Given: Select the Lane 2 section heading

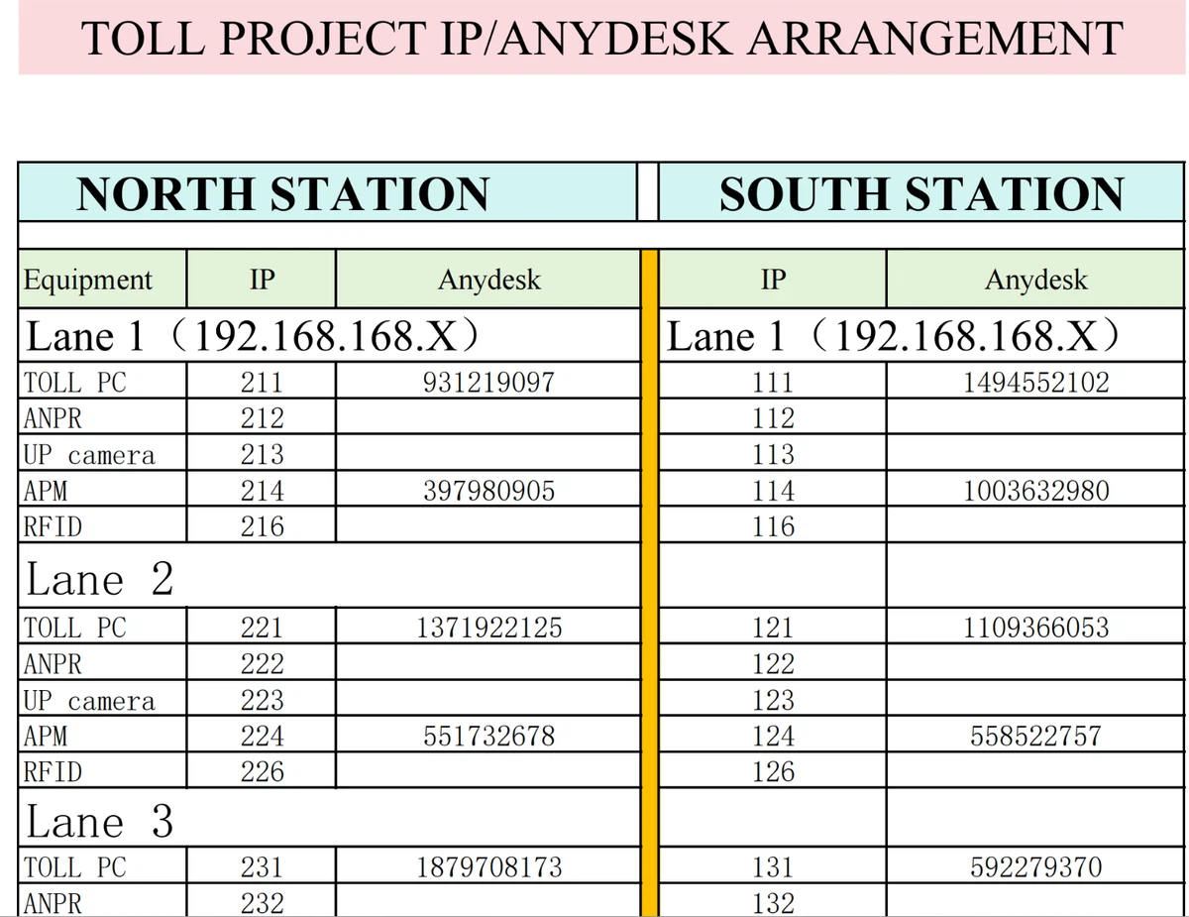Looking at the screenshot, I should (100, 580).
